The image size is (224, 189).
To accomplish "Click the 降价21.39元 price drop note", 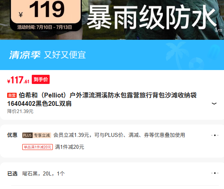I will (20, 111).
